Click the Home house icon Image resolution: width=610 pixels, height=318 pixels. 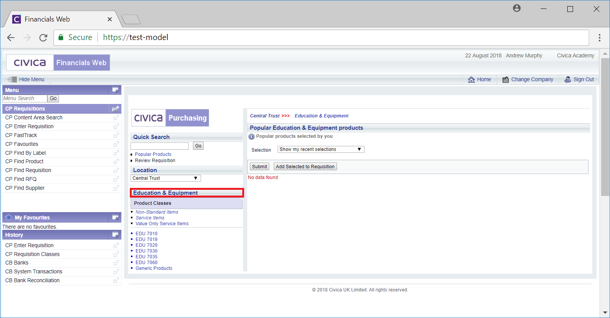coord(471,79)
